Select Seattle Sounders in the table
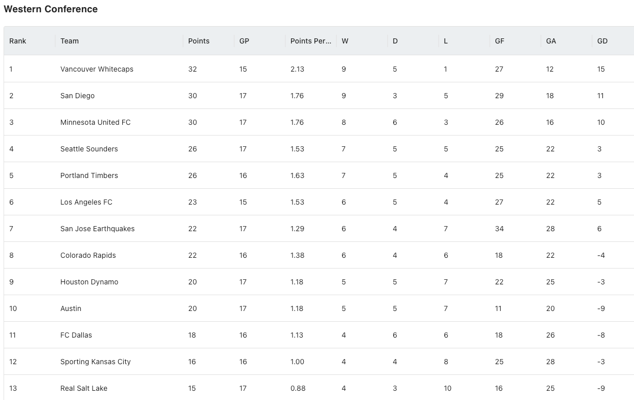This screenshot has height=400, width=634. pos(89,149)
